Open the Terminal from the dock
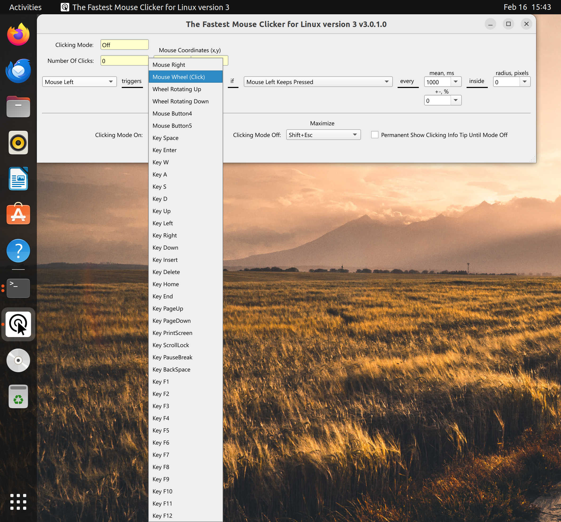Screen dimensions: 561x522 18,288
